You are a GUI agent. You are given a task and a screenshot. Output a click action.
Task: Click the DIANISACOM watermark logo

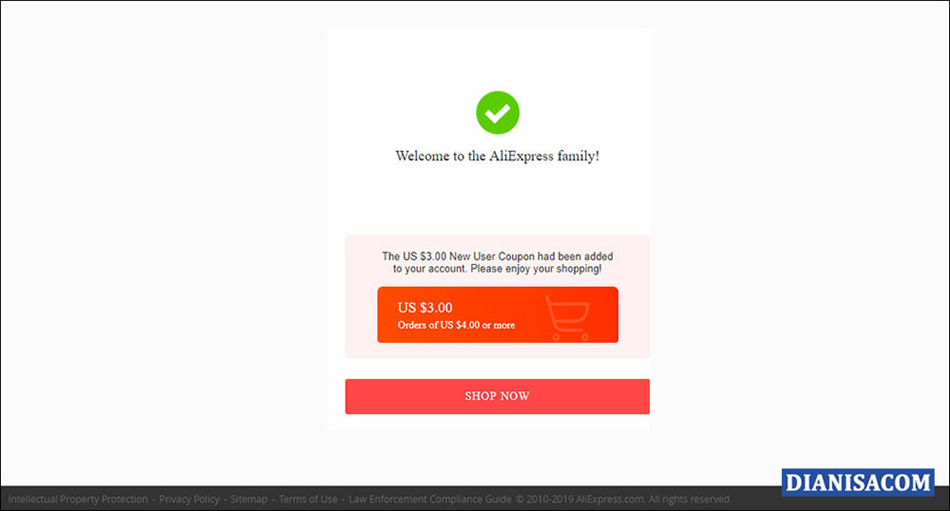(x=857, y=483)
